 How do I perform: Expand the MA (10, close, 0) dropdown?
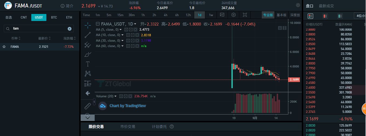[x=122, y=35]
